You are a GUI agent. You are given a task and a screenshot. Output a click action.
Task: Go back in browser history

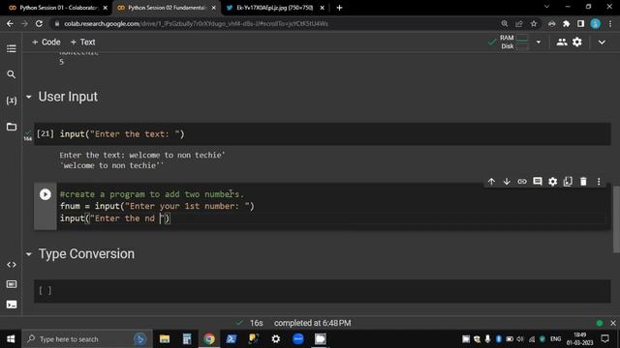coord(10,23)
